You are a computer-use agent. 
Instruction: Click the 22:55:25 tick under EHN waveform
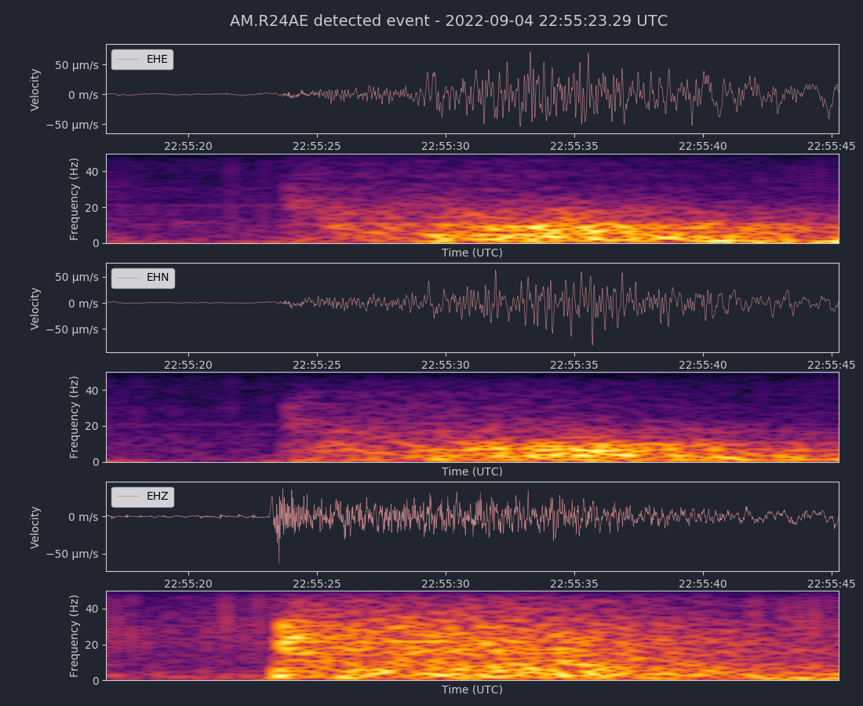pyautogui.click(x=317, y=365)
